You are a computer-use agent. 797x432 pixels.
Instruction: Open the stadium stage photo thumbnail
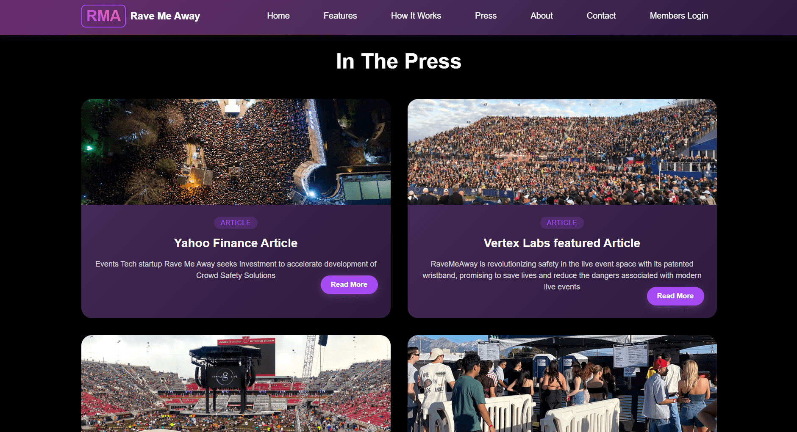pos(236,383)
